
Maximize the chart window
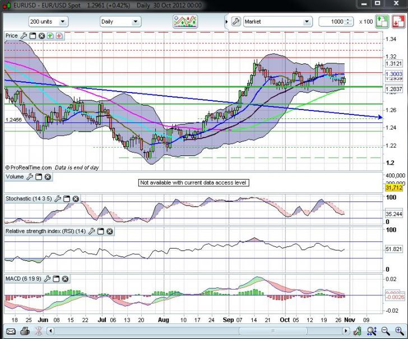377,3
